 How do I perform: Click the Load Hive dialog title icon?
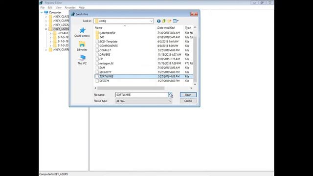73,14
